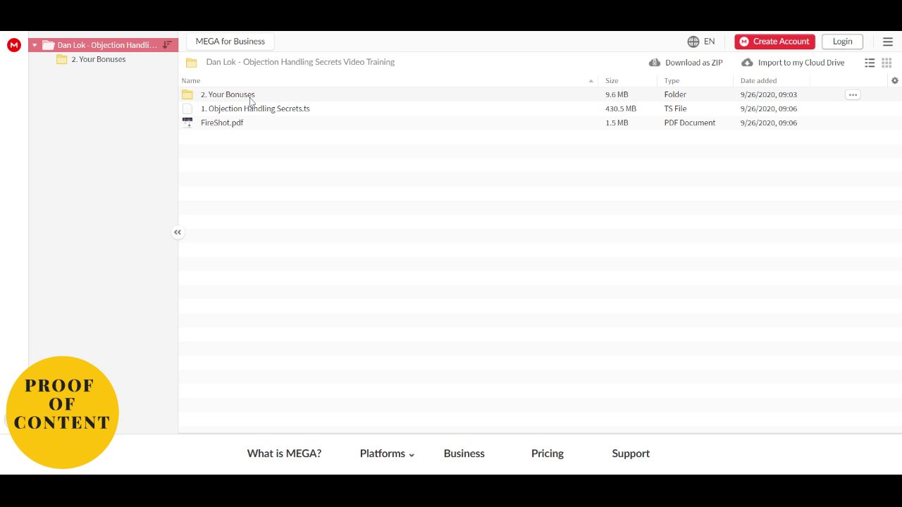The width and height of the screenshot is (902, 507).
Task: Open the EN language selector
Action: point(709,42)
